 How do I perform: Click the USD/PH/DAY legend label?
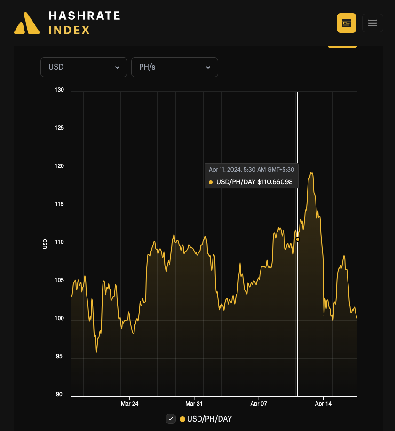[209, 419]
